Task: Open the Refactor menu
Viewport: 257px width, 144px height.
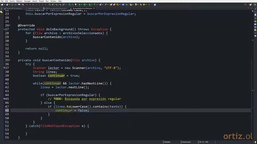Action: click(x=19, y=1)
